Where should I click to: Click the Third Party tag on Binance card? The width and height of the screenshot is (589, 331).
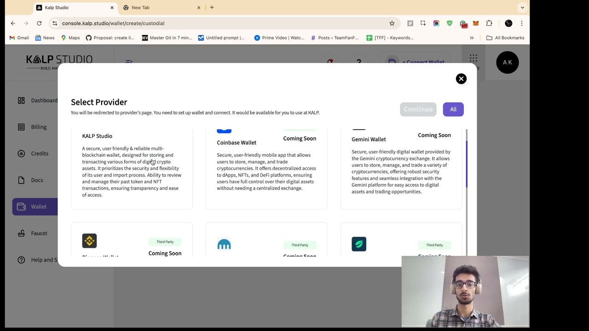165,242
